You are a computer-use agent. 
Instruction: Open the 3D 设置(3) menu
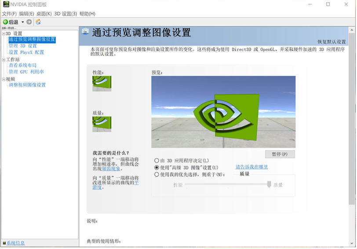(x=65, y=14)
